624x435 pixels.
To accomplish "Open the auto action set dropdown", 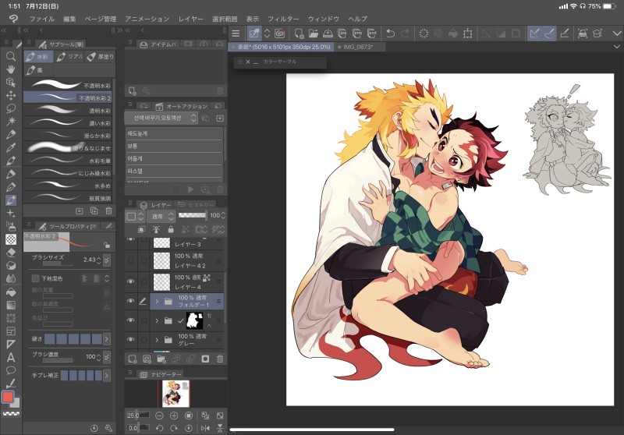I will pos(161,118).
